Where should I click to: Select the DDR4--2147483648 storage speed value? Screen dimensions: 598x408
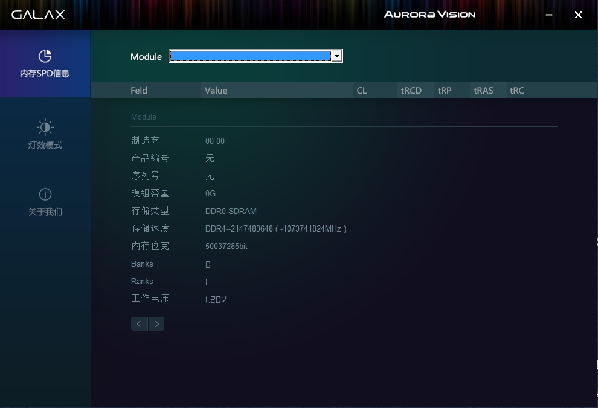point(275,228)
